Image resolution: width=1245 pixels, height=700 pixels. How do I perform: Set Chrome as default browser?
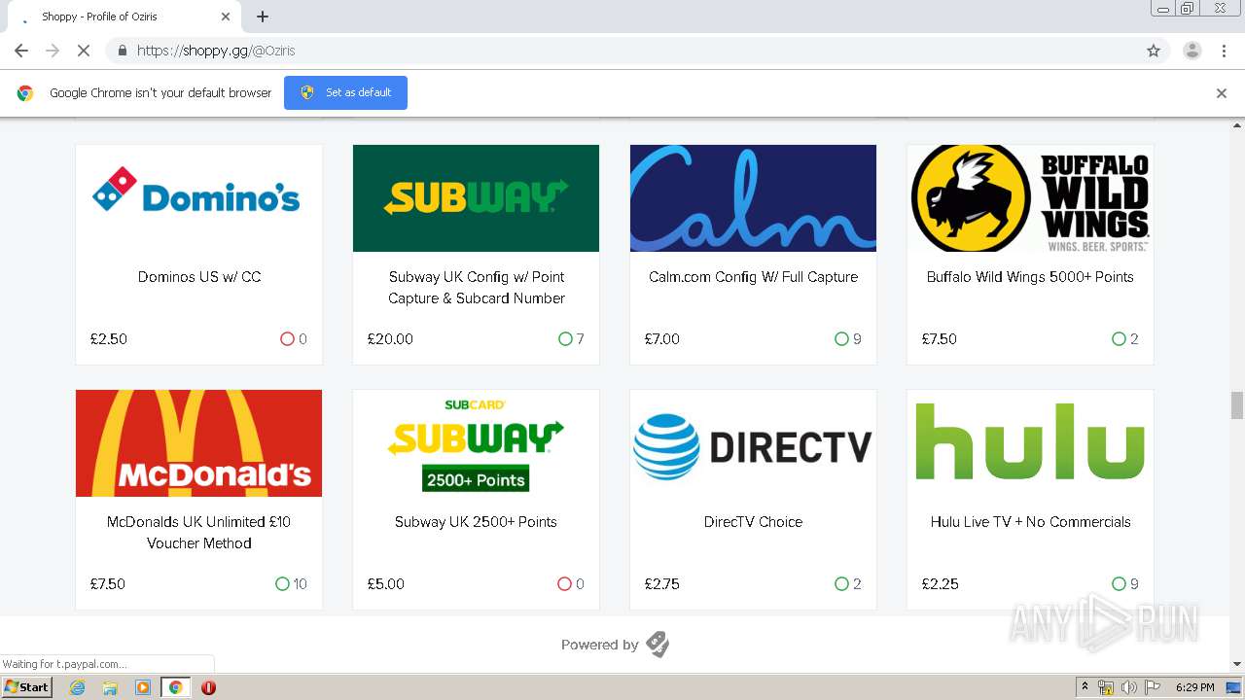click(345, 92)
